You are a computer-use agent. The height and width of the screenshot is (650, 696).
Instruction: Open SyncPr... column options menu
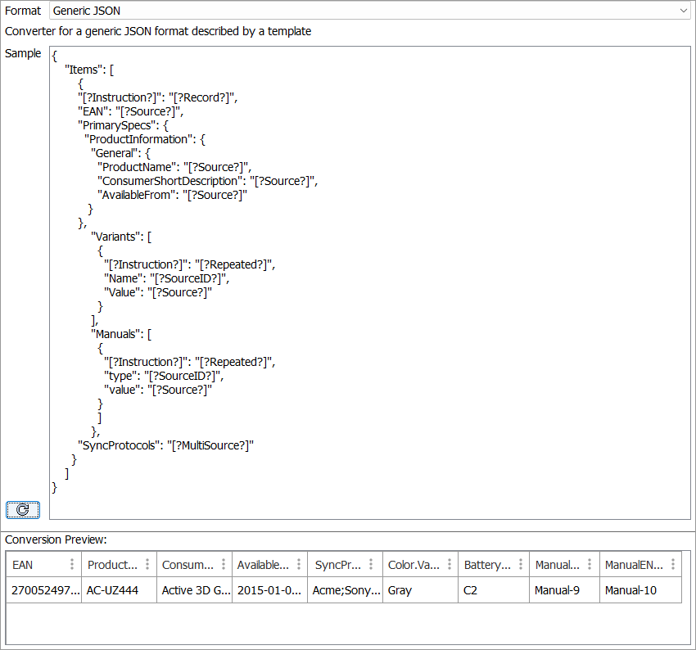[371, 564]
